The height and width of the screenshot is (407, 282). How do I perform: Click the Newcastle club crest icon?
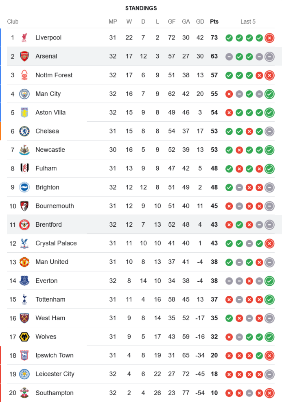[x=24, y=150]
